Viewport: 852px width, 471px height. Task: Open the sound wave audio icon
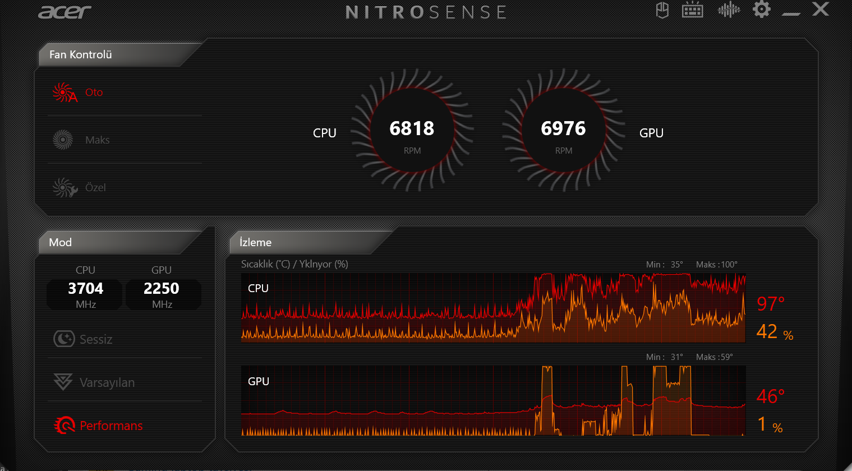[x=729, y=10]
